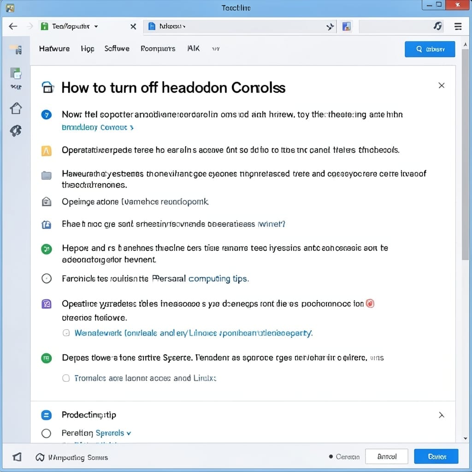Viewport: 472px width, 472px height.
Task: Open the AIK menu item
Action: (193, 48)
